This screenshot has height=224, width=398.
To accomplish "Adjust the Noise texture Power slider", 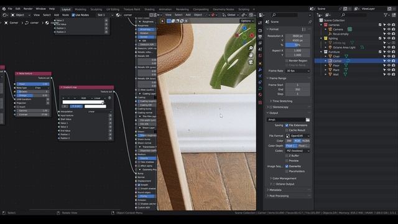I will point(32,84).
